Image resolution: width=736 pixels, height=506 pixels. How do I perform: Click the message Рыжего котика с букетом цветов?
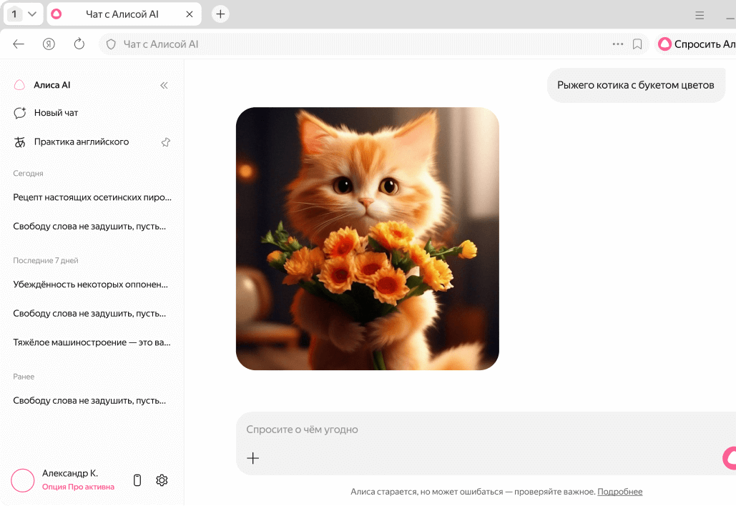coord(636,85)
